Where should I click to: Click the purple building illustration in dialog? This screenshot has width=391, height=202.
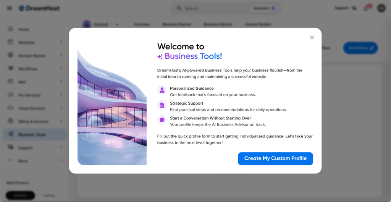coord(112,107)
